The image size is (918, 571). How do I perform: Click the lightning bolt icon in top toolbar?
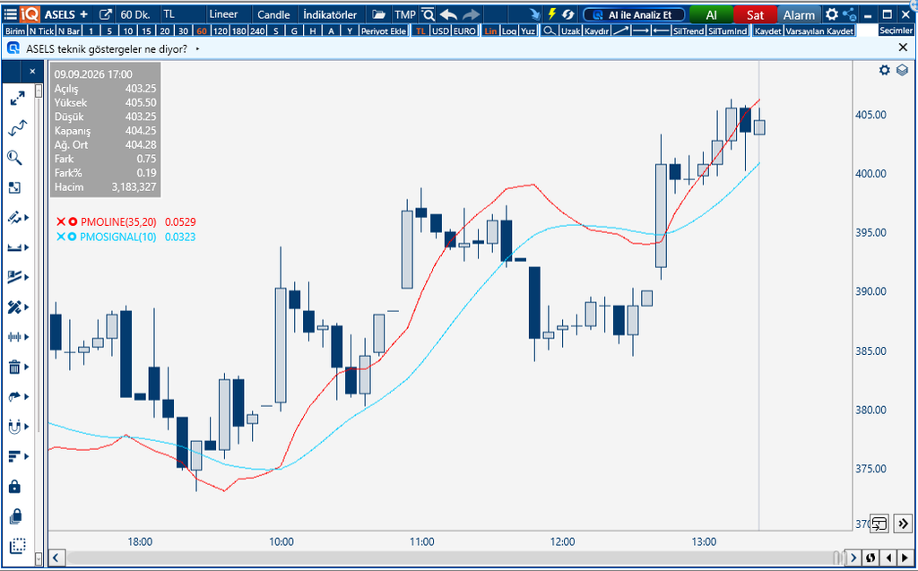[551, 14]
